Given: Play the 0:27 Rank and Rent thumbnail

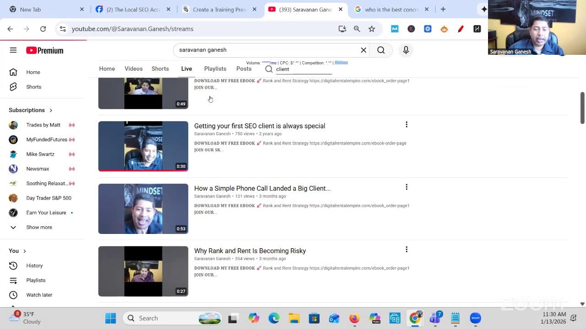Looking at the screenshot, I should 143,271.
